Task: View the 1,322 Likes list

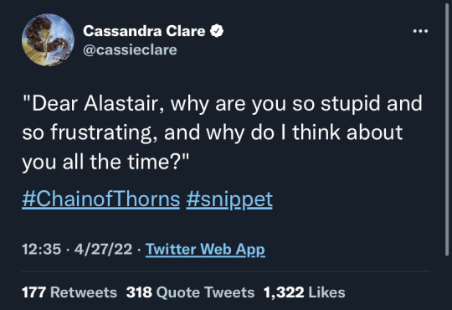Action: pos(305,292)
